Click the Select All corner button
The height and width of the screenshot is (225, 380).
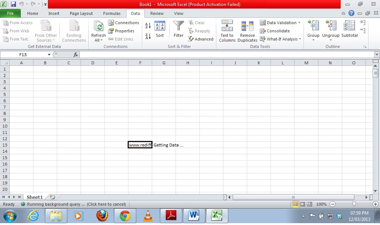click(x=5, y=63)
